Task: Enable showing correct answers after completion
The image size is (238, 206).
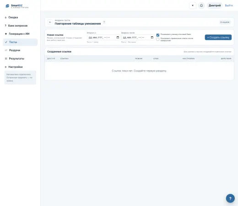Action: pyautogui.click(x=158, y=39)
